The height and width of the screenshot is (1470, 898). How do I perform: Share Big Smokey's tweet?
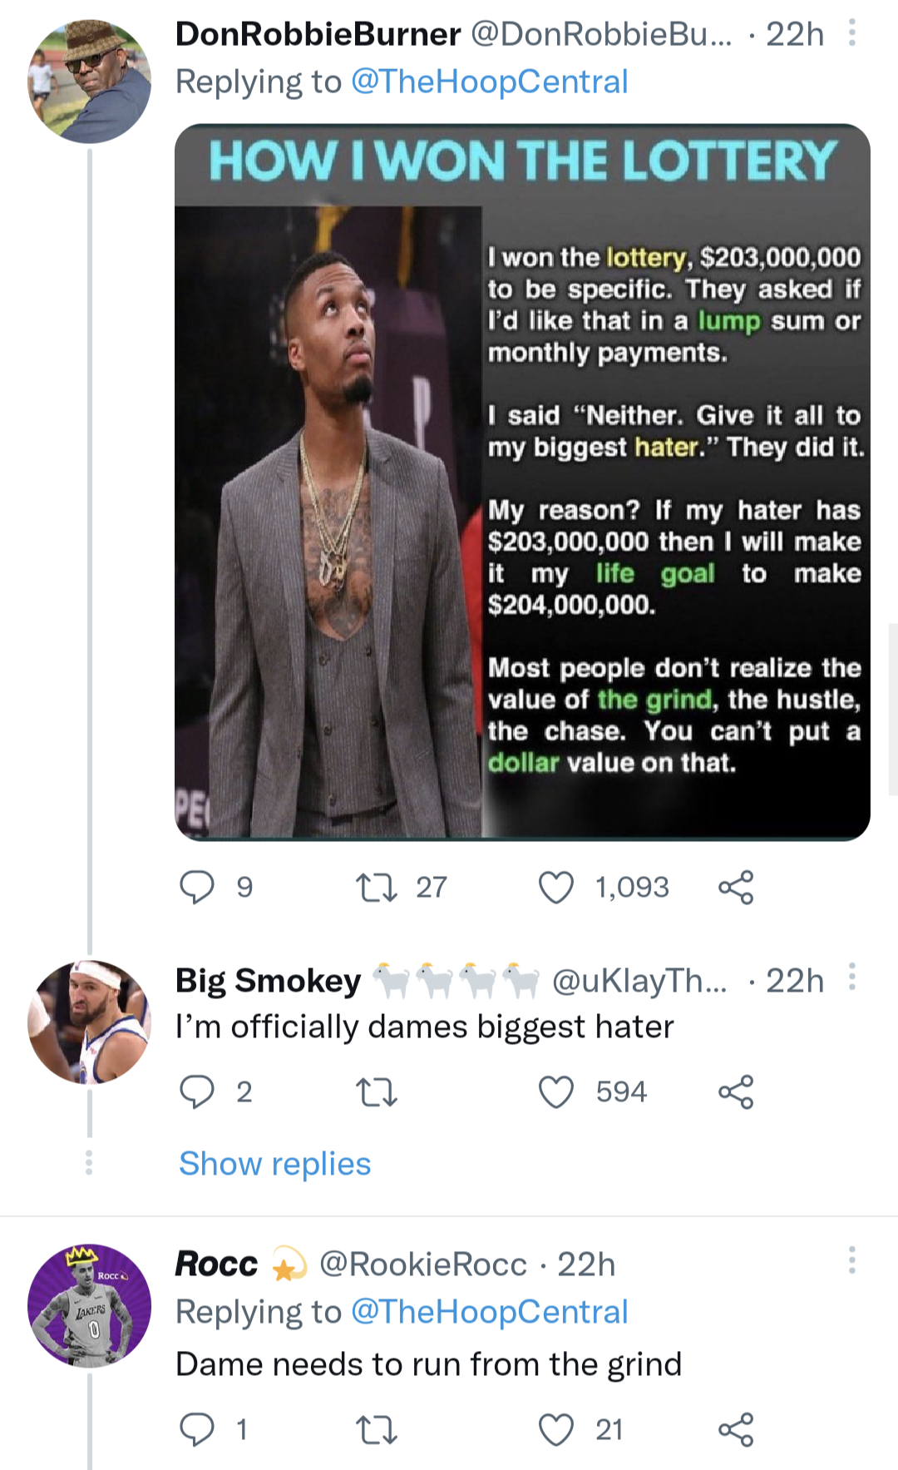click(736, 1092)
